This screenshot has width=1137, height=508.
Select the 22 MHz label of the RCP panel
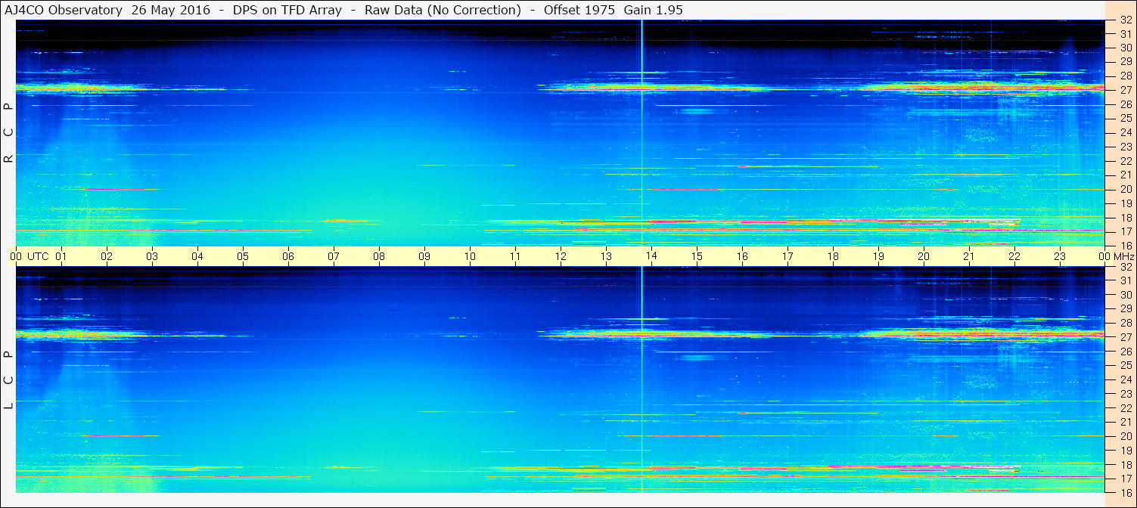[1126, 161]
